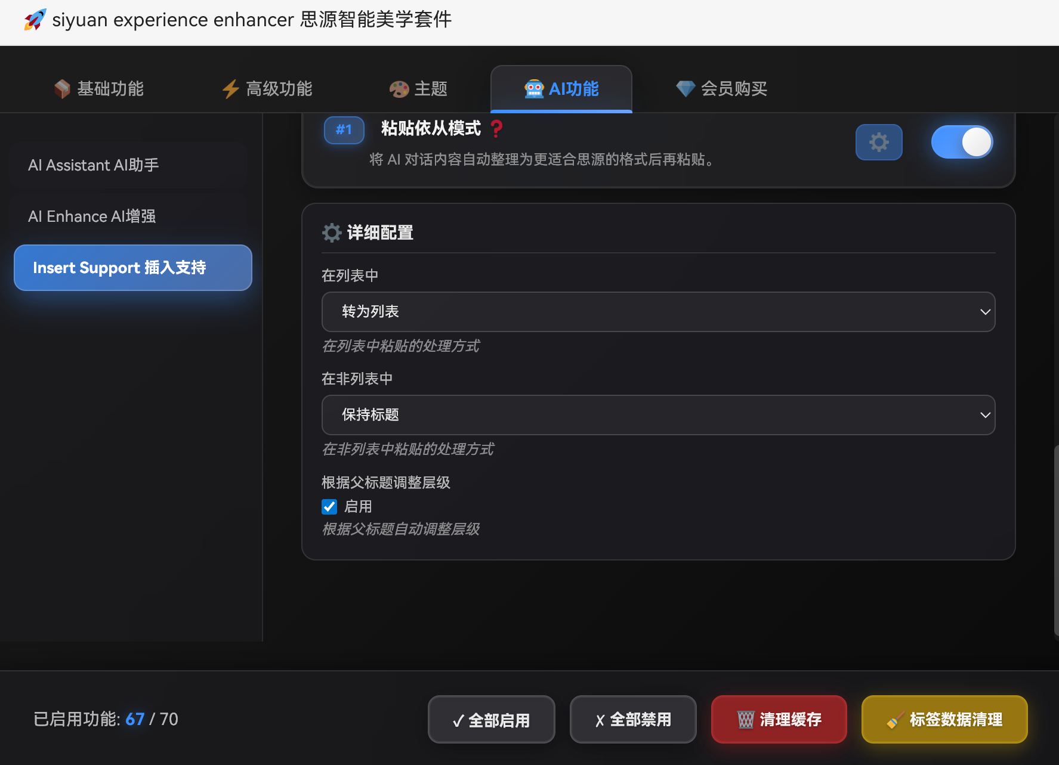The height and width of the screenshot is (765, 1059).
Task: Click the 全部禁用 button
Action: click(633, 720)
